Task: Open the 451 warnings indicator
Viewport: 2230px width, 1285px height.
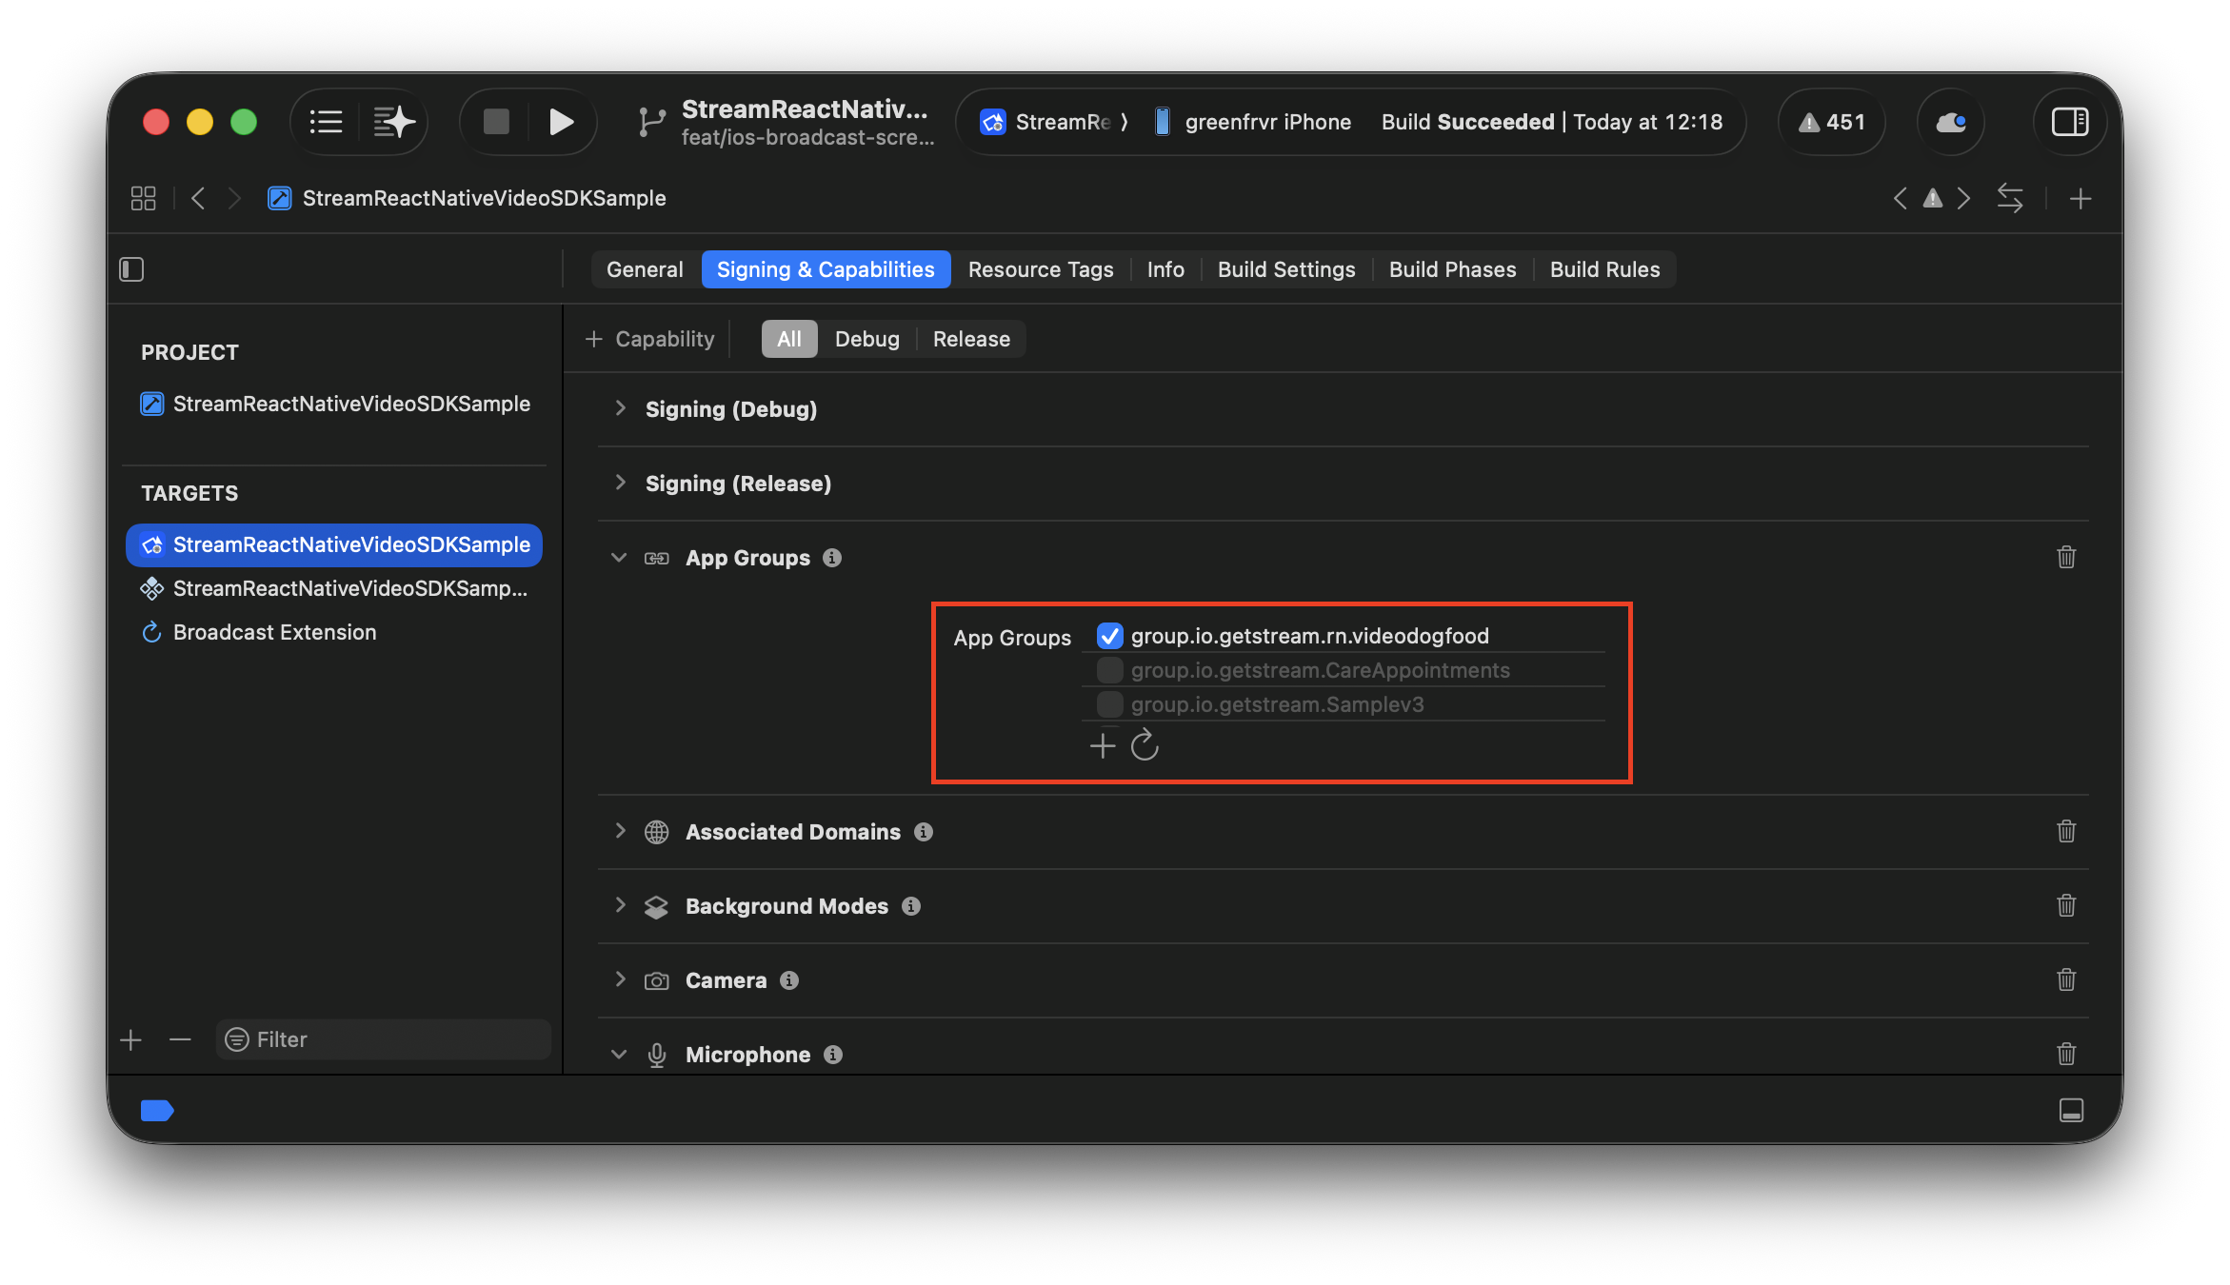Action: point(1831,122)
